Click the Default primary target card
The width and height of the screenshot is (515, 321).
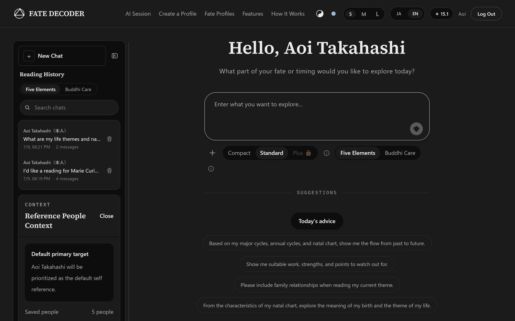click(69, 272)
